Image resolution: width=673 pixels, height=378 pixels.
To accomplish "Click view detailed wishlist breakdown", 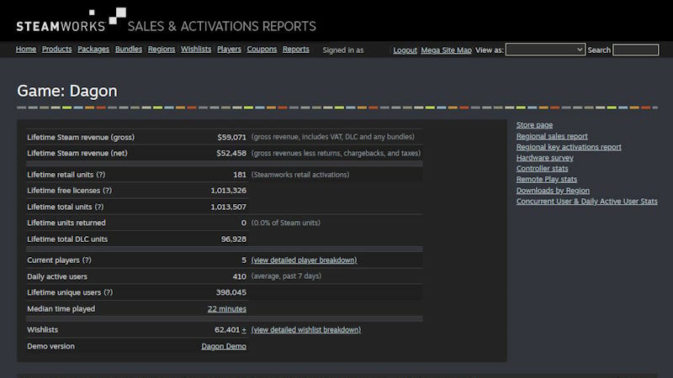I will (305, 330).
